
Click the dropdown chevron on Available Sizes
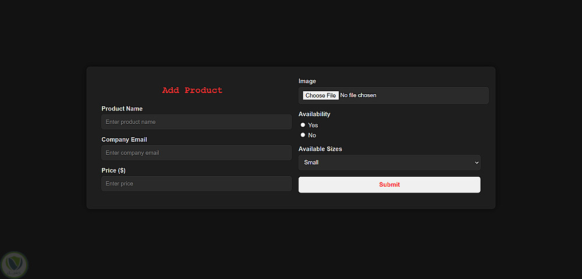pyautogui.click(x=476, y=163)
